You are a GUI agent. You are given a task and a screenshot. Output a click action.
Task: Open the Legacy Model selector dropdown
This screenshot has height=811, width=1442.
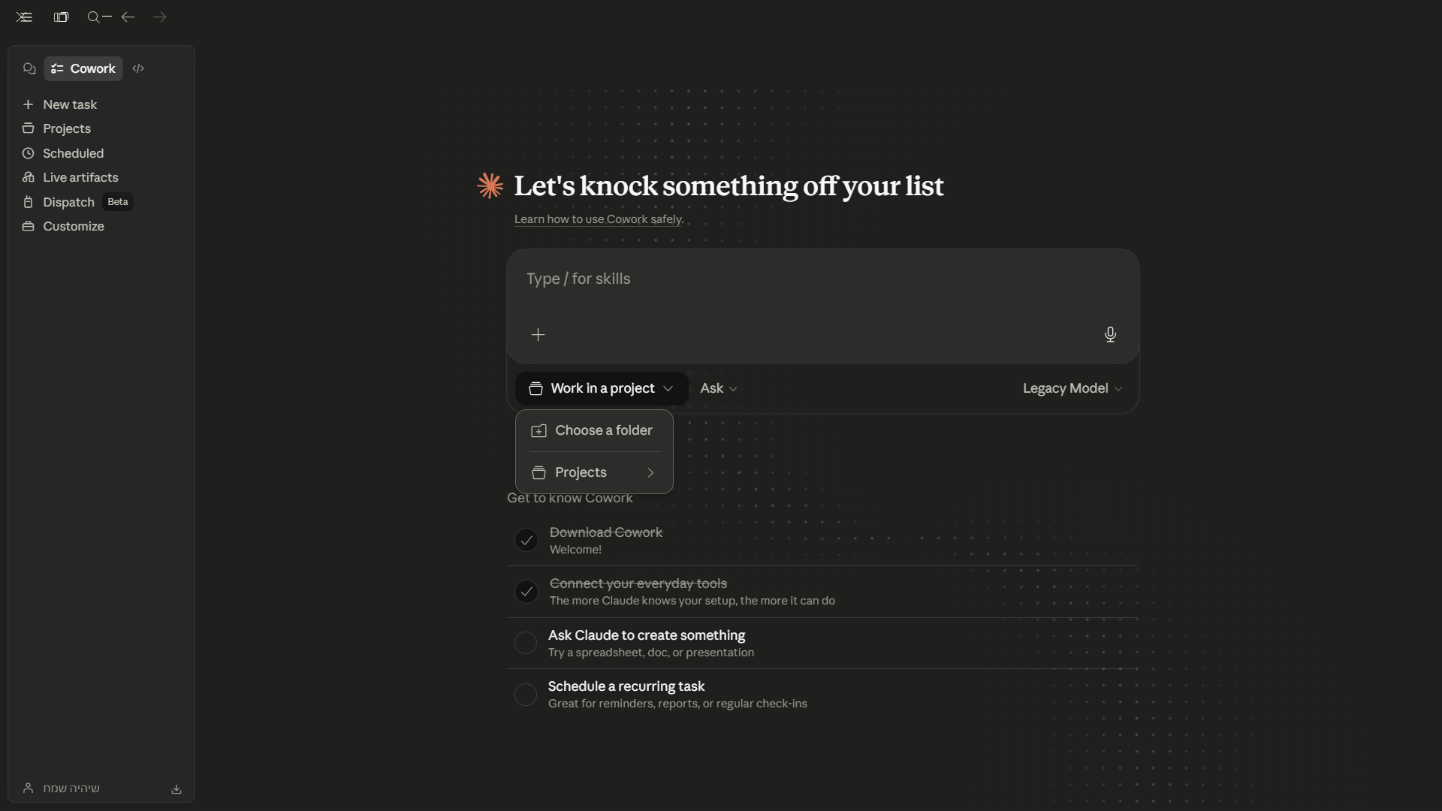pyautogui.click(x=1072, y=388)
